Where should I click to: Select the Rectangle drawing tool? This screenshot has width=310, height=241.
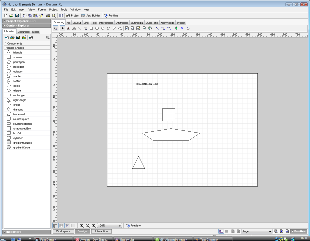(91, 28)
